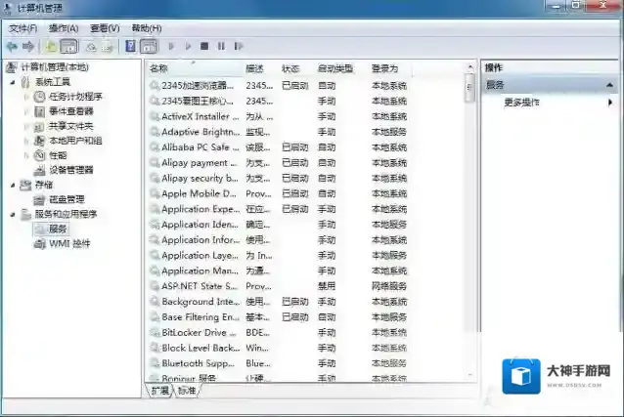The width and height of the screenshot is (624, 417).
Task: Click 更多操作 in the actions pane
Action: [521, 103]
